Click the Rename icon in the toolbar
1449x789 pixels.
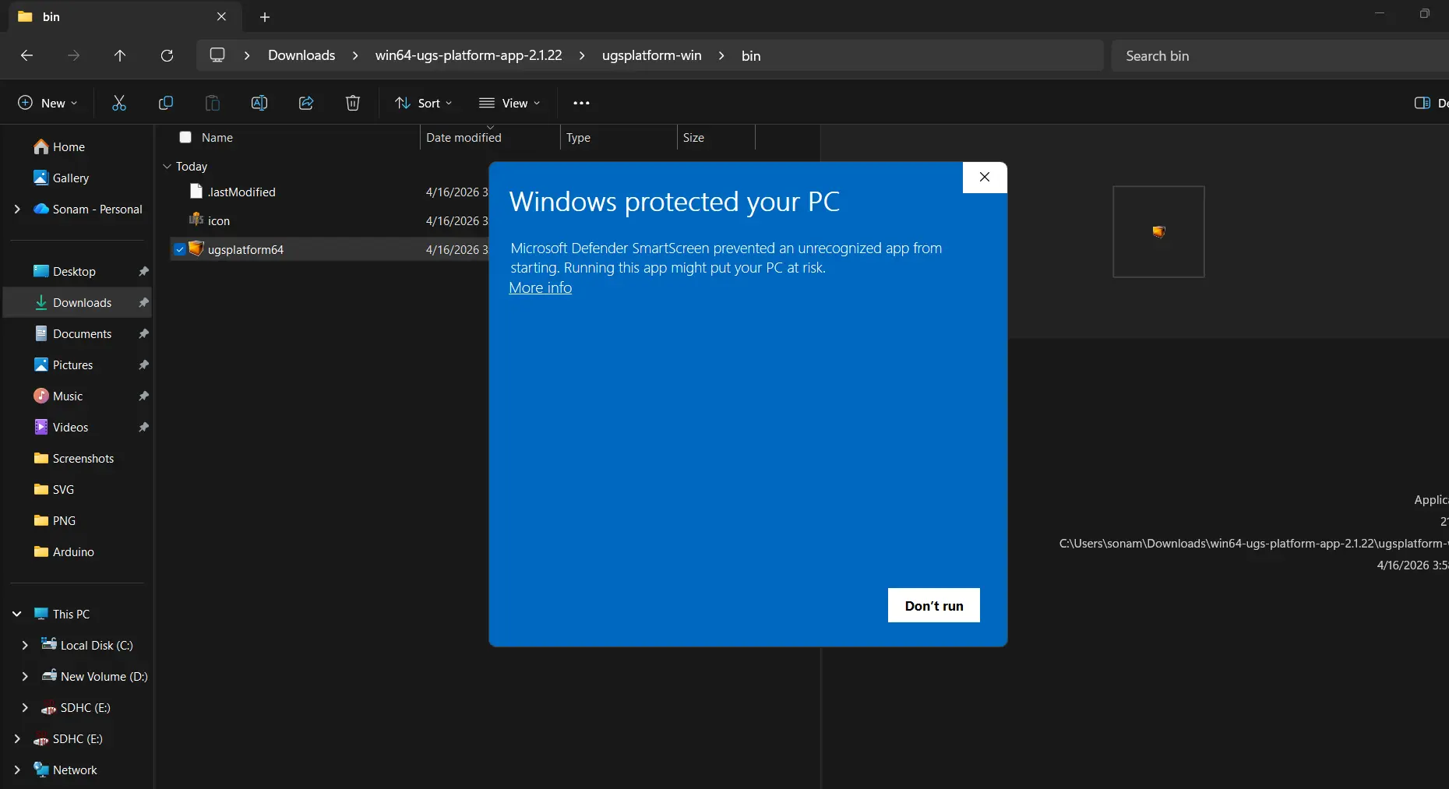click(259, 103)
